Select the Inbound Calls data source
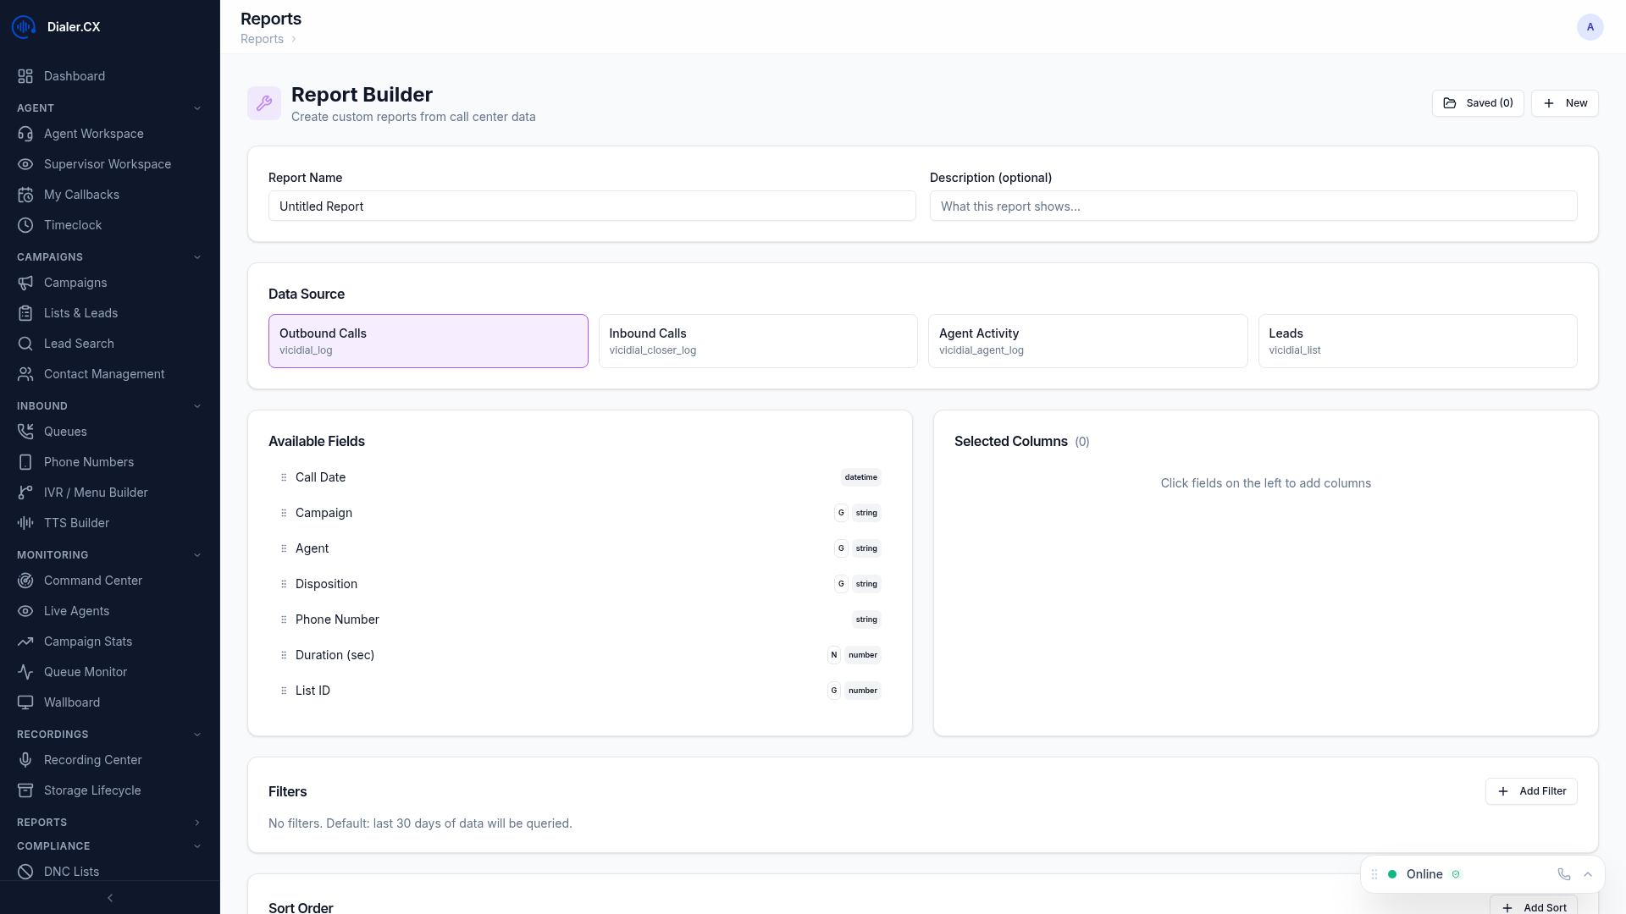1626x914 pixels. [x=757, y=341]
